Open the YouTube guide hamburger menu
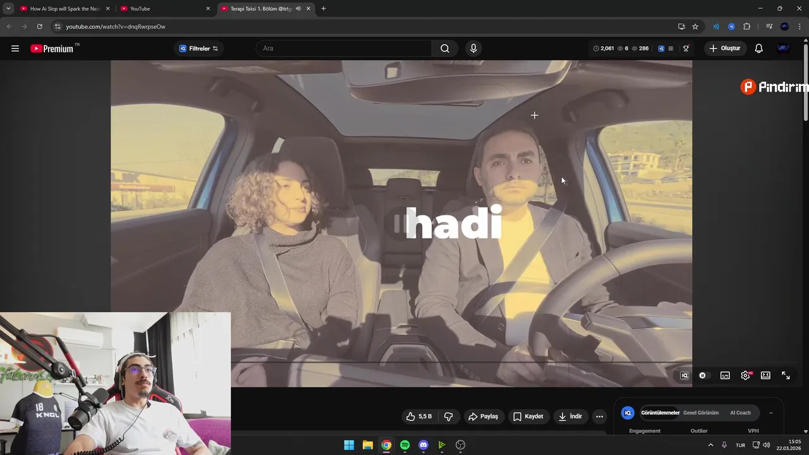809x455 pixels. (15, 49)
